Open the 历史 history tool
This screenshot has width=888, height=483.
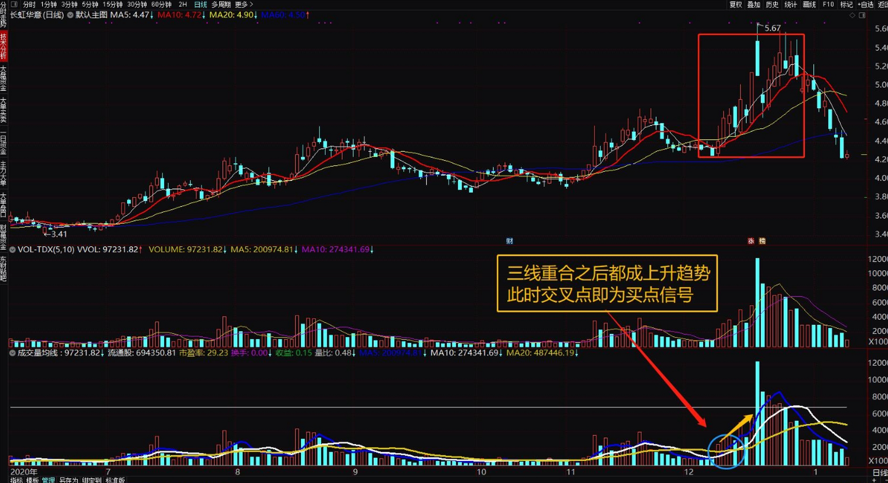pos(772,5)
